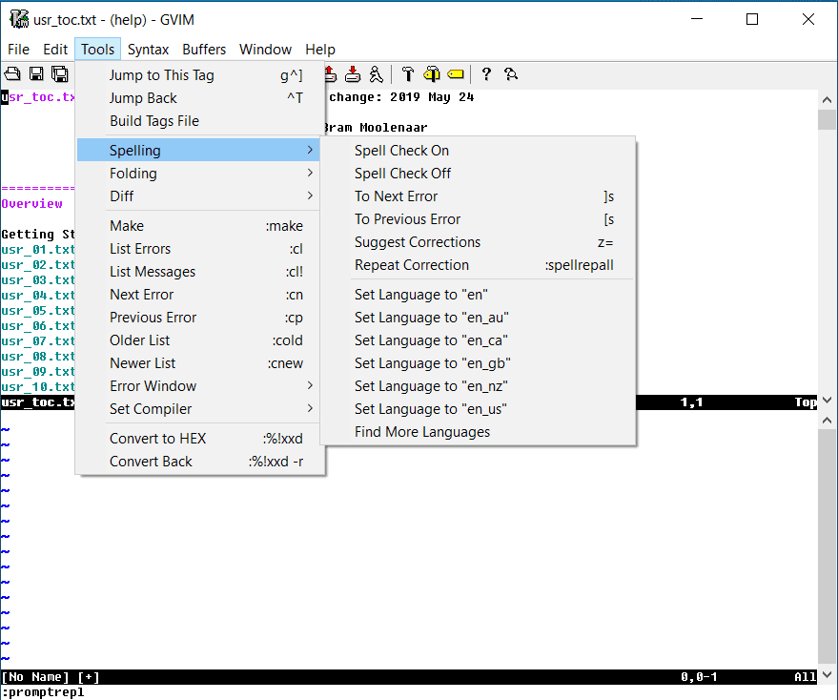Choose Jump Back in Tools menu
Screen dimensions: 838x700
(198, 98)
